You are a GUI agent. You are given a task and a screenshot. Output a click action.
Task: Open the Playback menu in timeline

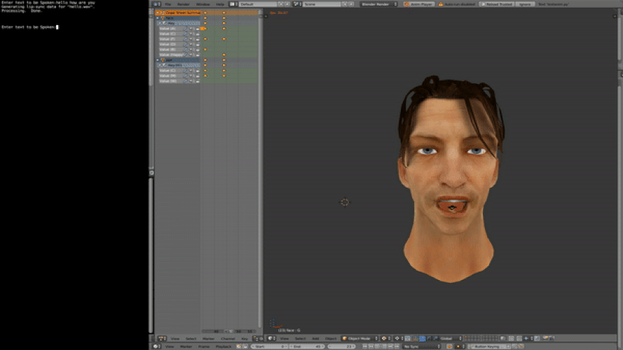pyautogui.click(x=224, y=346)
